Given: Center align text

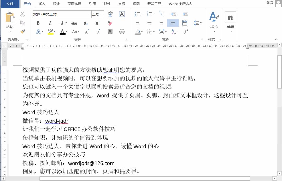Looking at the screenshot, I should coord(149,23).
